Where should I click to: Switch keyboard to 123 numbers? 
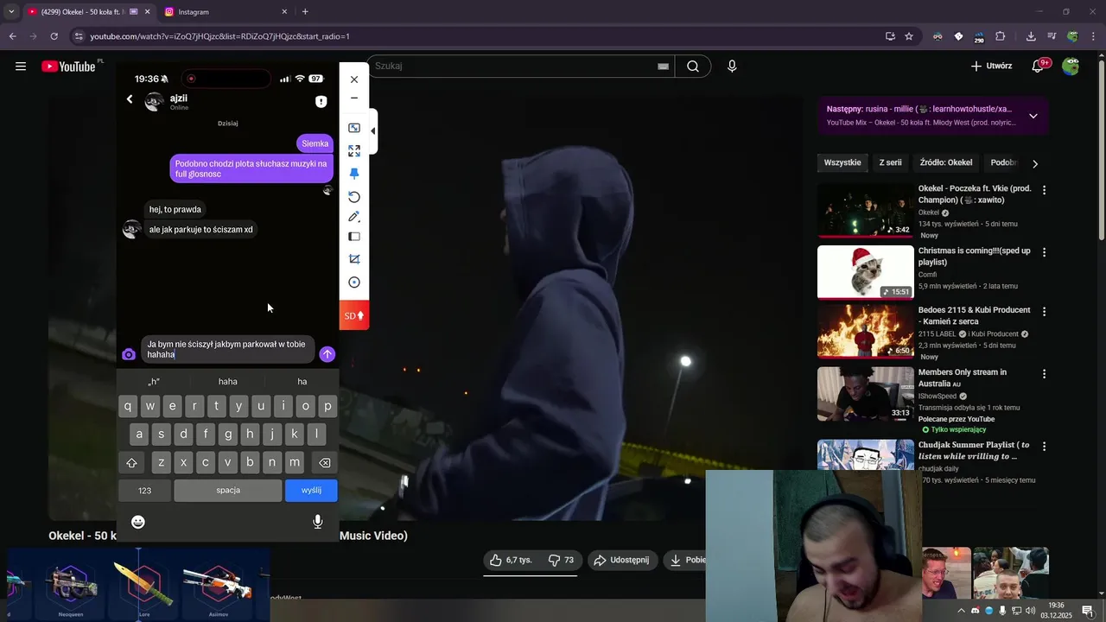tap(145, 491)
